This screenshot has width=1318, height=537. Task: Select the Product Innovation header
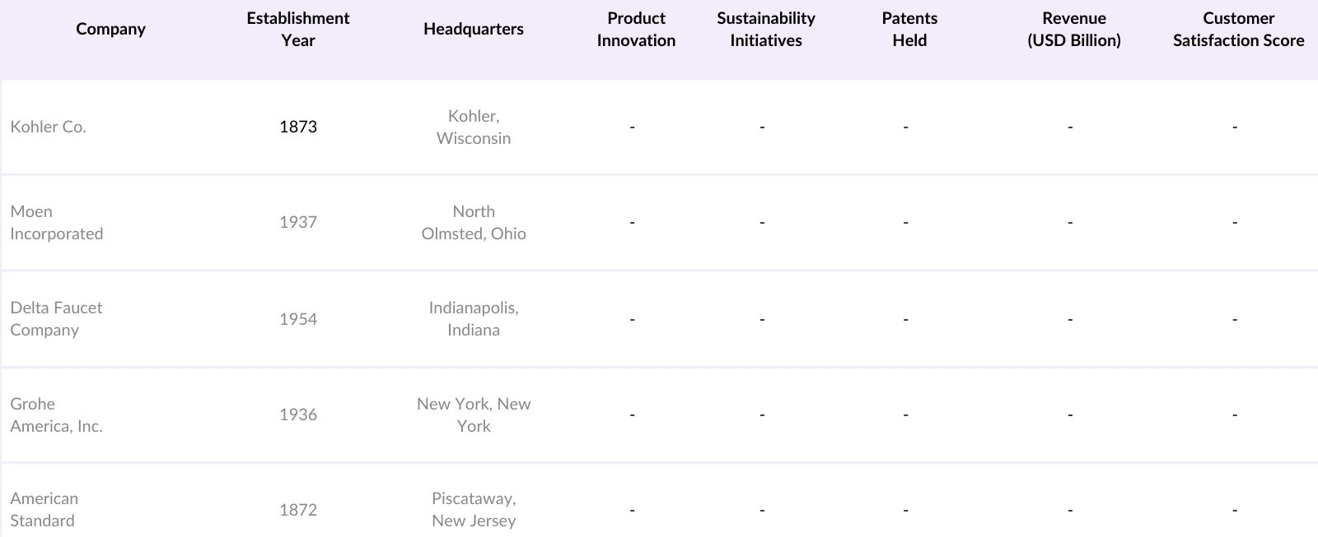tap(636, 29)
